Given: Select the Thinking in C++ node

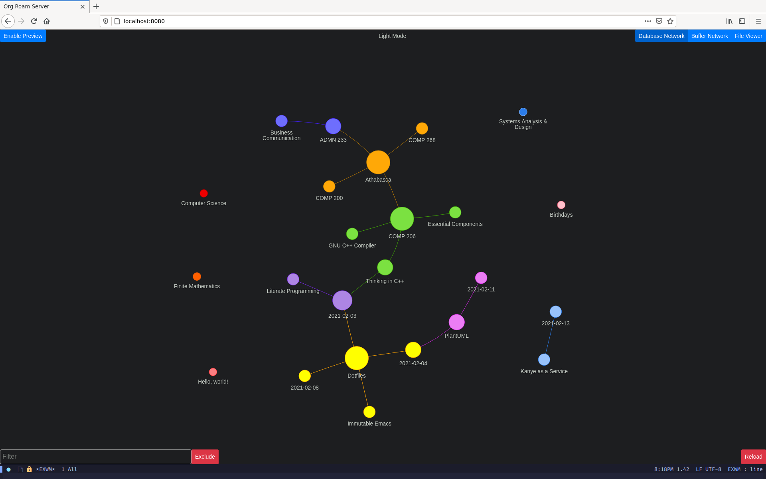Looking at the screenshot, I should coord(385,267).
